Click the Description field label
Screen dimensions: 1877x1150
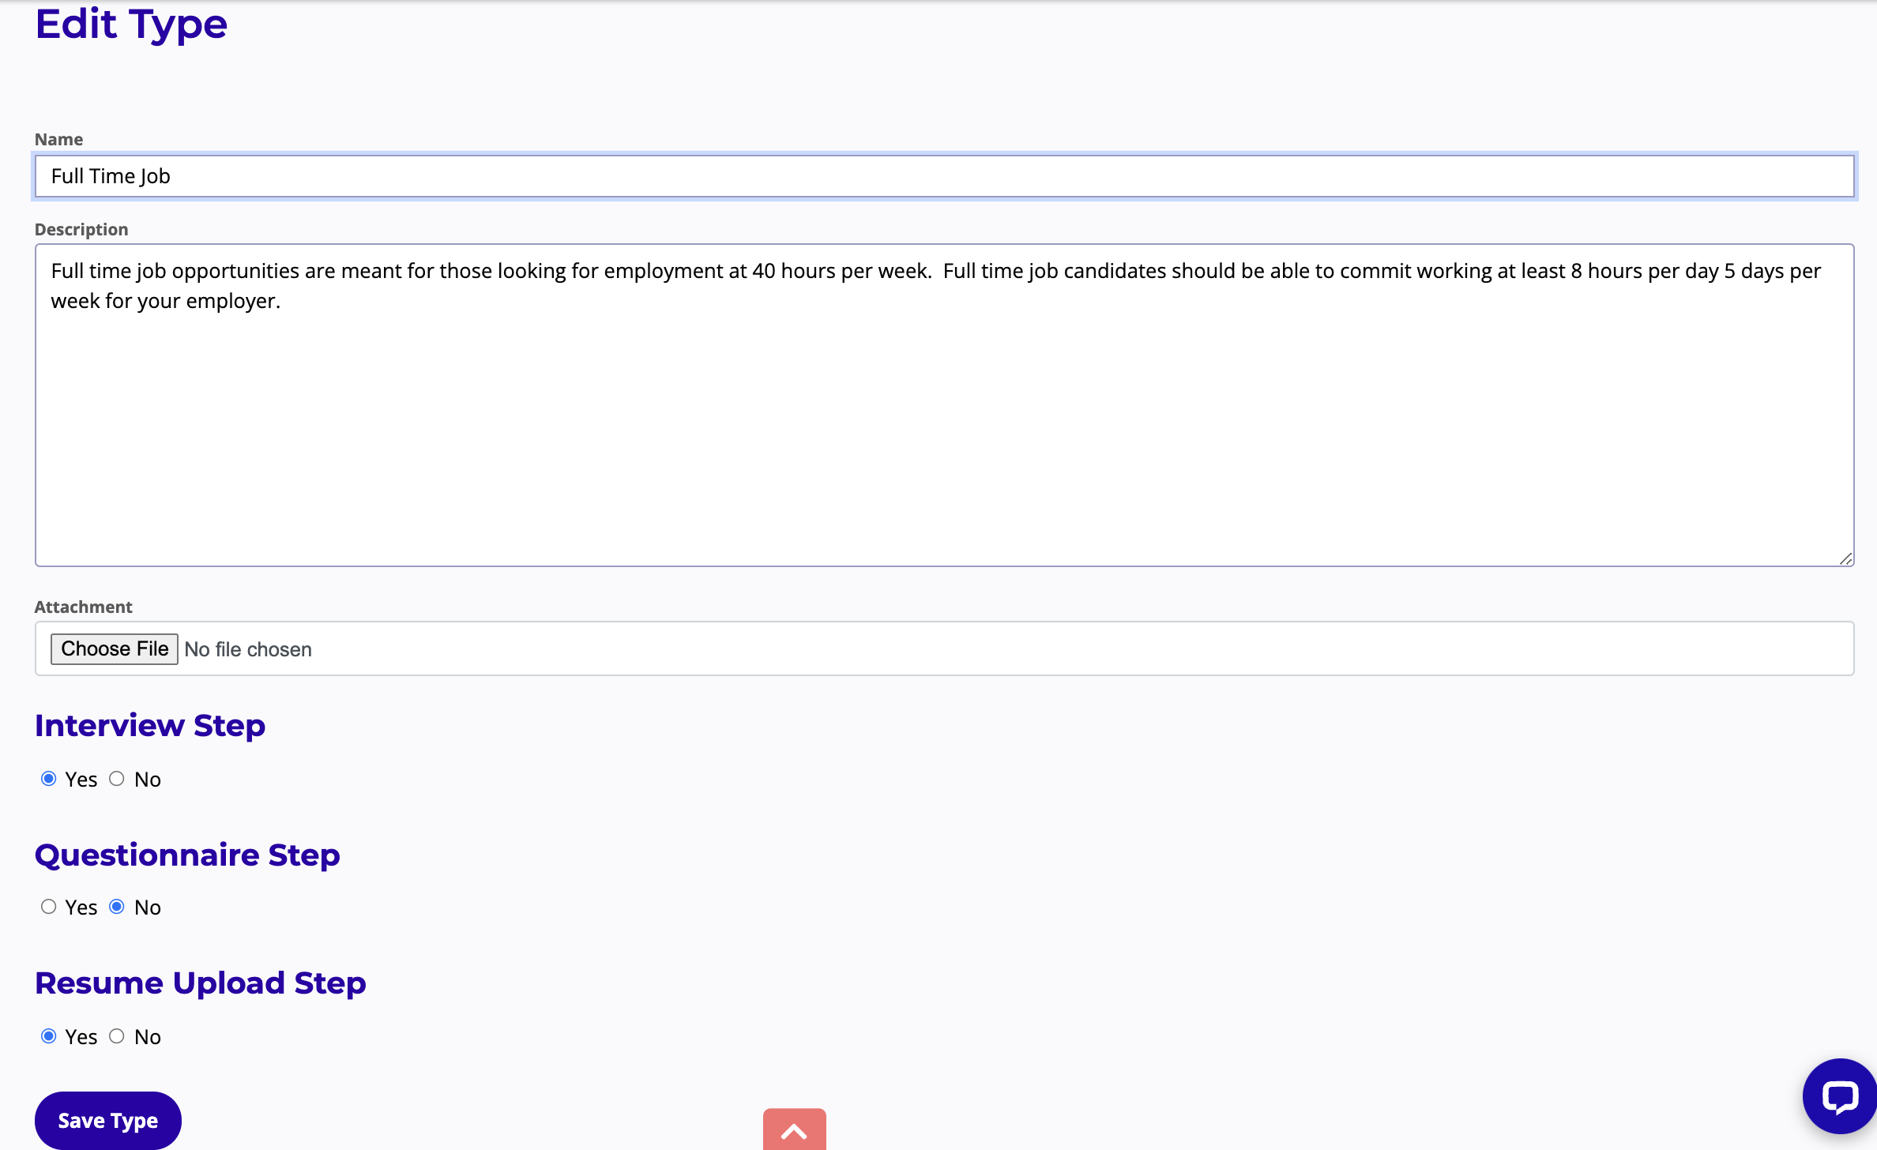coord(81,229)
